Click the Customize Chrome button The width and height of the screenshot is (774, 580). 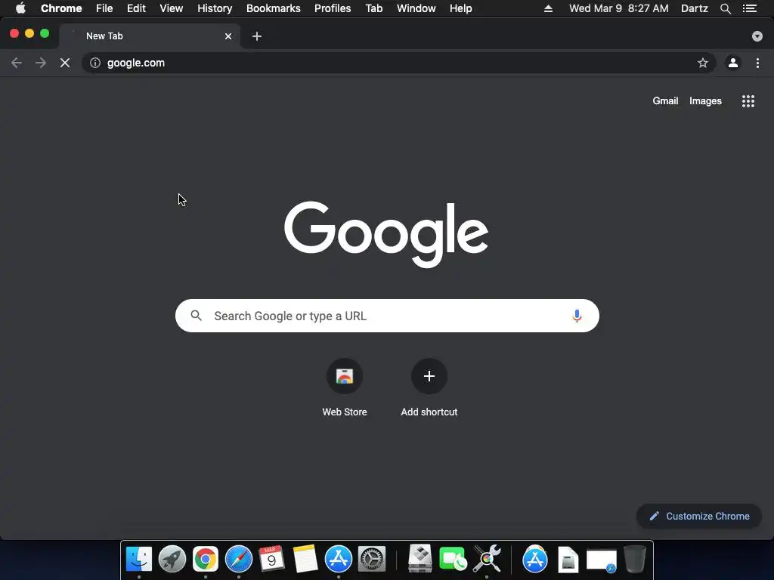point(699,517)
